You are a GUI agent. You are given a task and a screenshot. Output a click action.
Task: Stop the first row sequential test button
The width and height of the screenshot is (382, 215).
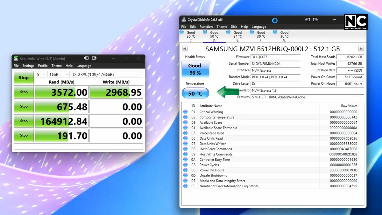[24, 92]
